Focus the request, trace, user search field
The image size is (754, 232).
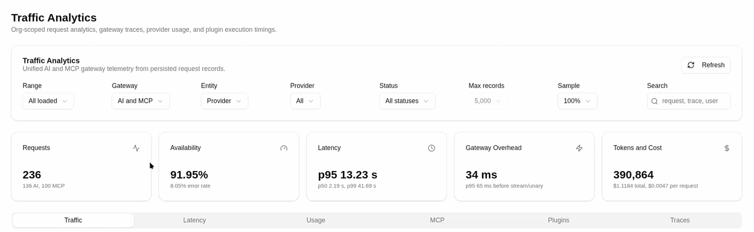pos(689,101)
